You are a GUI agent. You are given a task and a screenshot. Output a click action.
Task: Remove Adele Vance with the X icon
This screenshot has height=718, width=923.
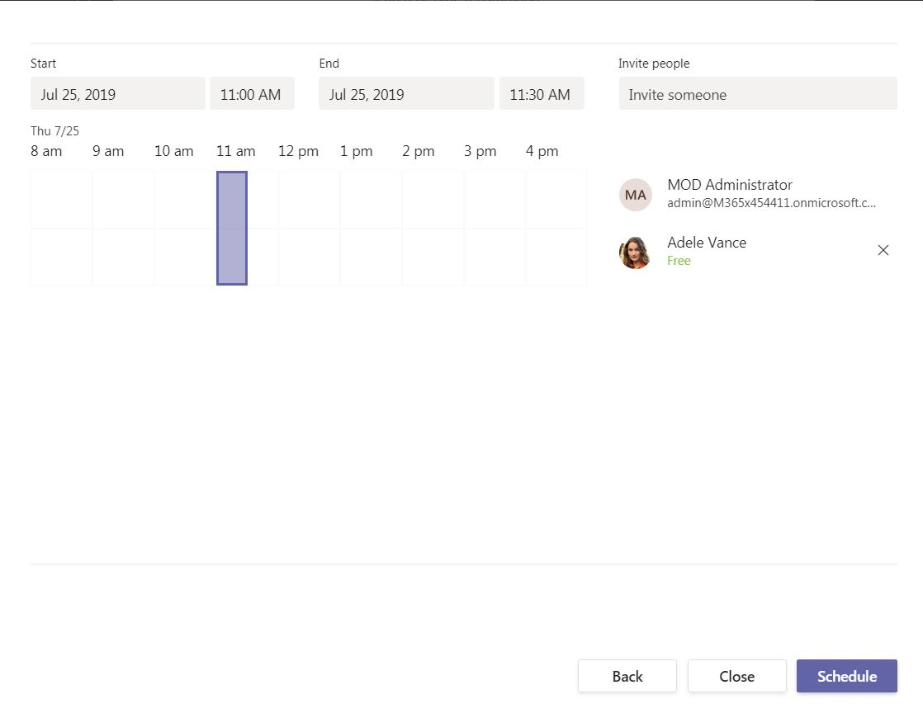tap(883, 250)
